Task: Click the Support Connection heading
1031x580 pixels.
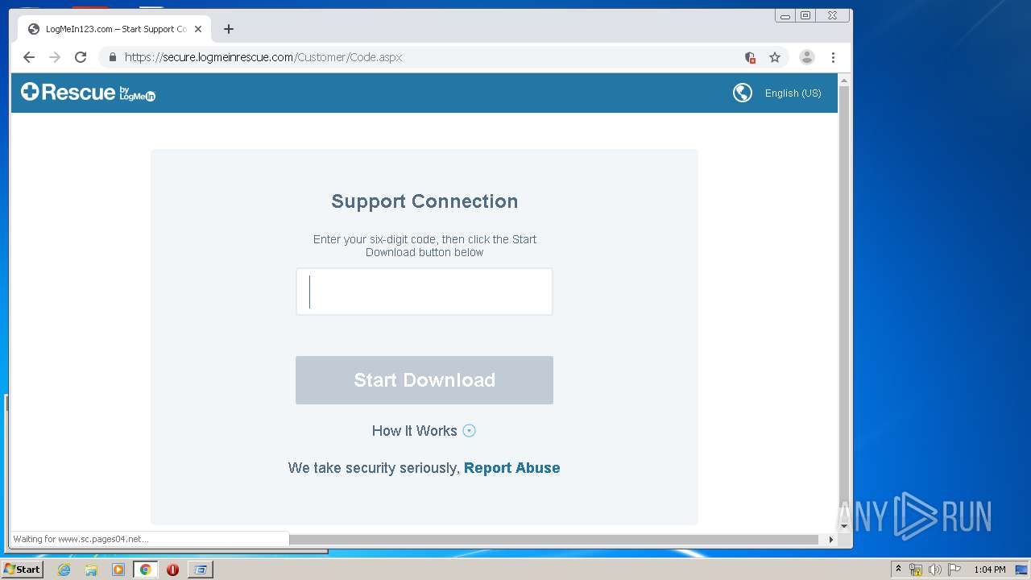Action: (x=424, y=201)
